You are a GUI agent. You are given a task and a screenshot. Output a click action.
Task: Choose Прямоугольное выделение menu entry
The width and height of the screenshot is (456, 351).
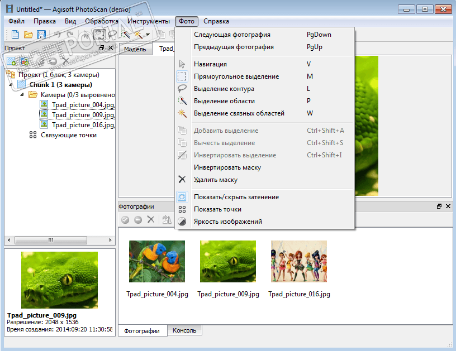tap(265, 76)
